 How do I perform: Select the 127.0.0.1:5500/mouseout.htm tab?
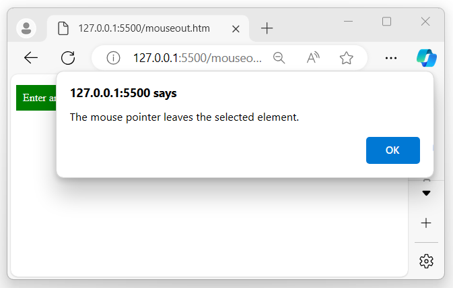(x=141, y=28)
